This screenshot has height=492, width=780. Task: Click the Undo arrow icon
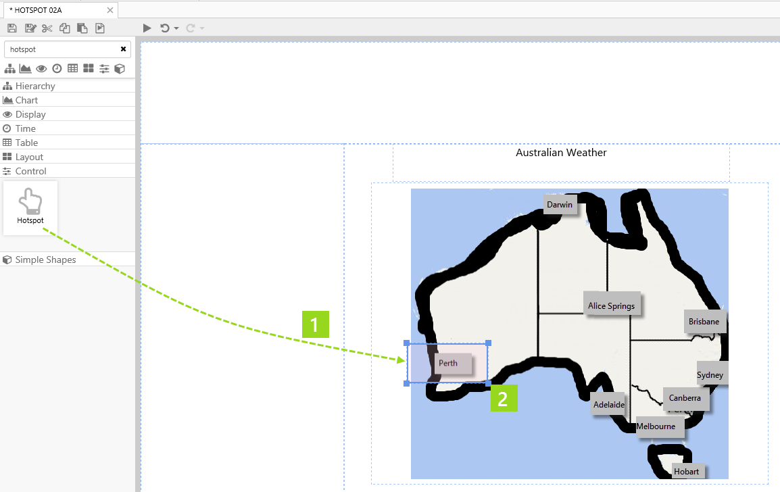tap(164, 28)
